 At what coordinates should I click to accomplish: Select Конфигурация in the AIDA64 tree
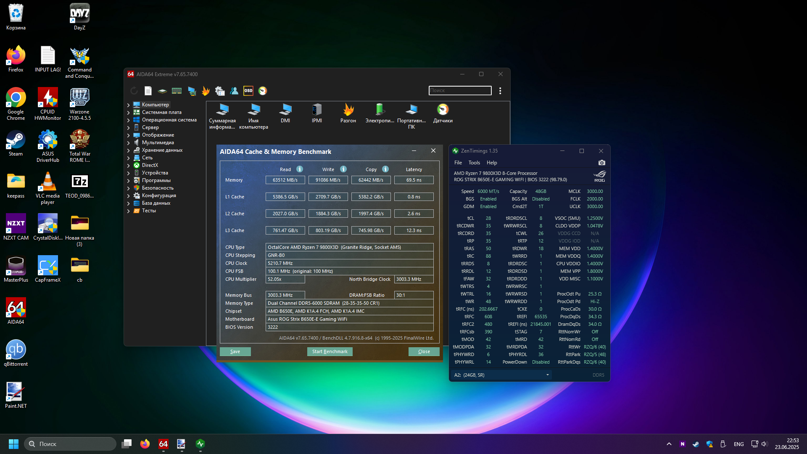[x=159, y=195]
